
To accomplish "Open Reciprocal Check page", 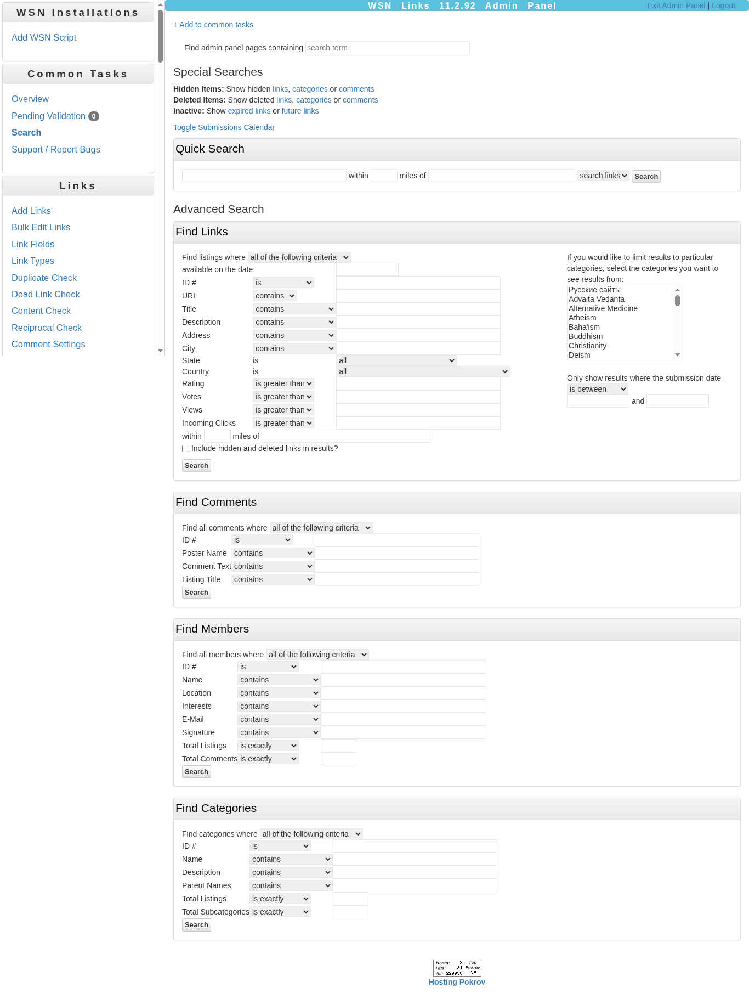I will (47, 328).
